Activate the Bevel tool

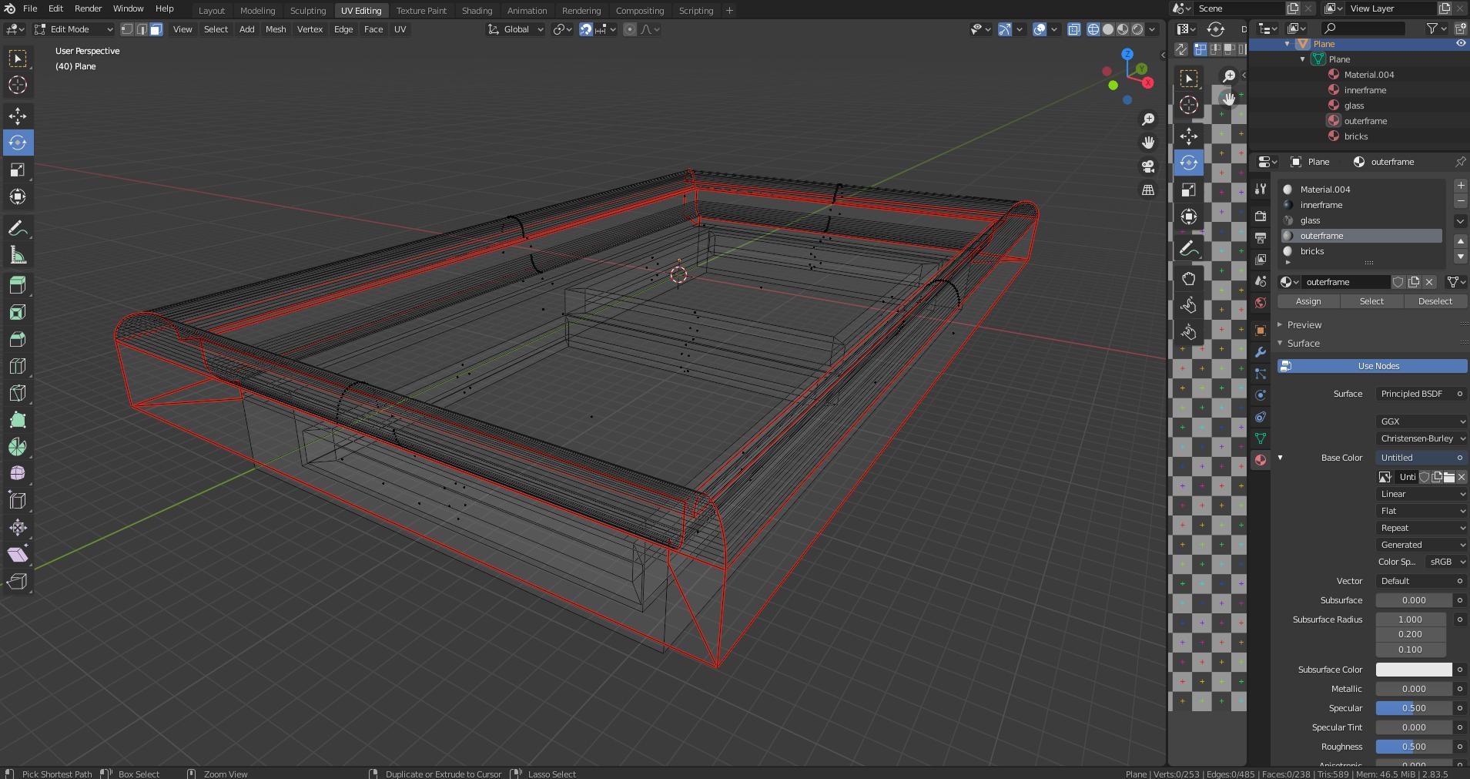18,339
